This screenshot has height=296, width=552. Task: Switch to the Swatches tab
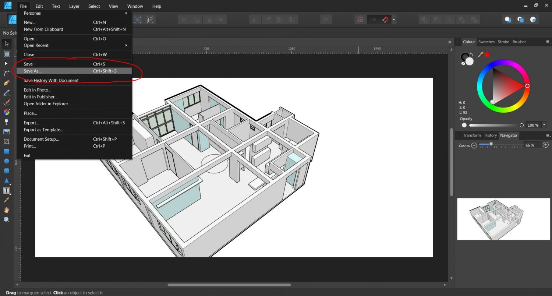coord(486,42)
